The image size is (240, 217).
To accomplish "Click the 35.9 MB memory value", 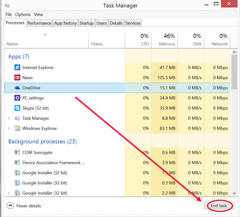I will click(x=168, y=108).
